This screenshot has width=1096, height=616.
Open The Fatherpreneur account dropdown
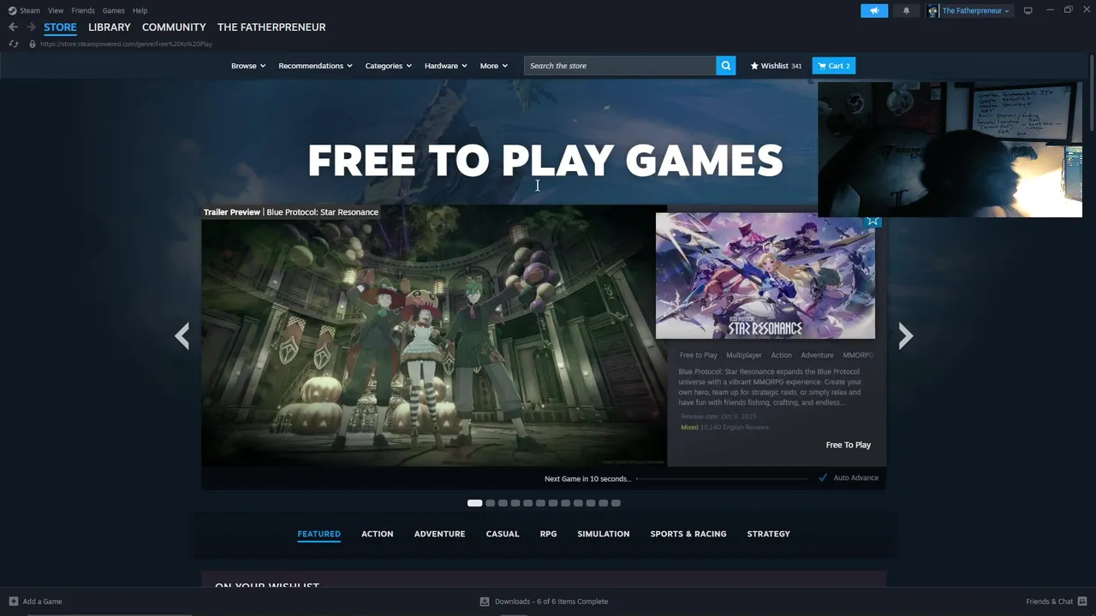click(x=976, y=10)
